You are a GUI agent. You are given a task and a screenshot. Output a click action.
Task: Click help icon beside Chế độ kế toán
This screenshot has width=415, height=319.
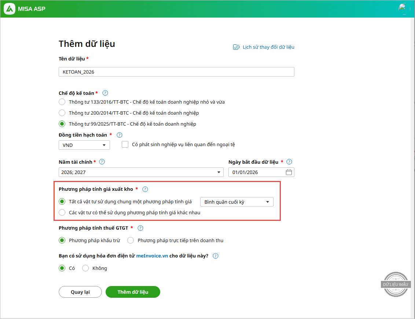(x=105, y=93)
